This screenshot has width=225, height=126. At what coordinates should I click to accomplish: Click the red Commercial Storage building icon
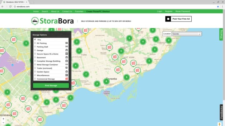tap(67, 79)
